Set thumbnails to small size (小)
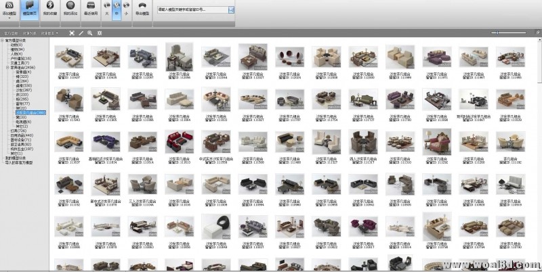This screenshot has height=272, width=542. pyautogui.click(x=126, y=9)
